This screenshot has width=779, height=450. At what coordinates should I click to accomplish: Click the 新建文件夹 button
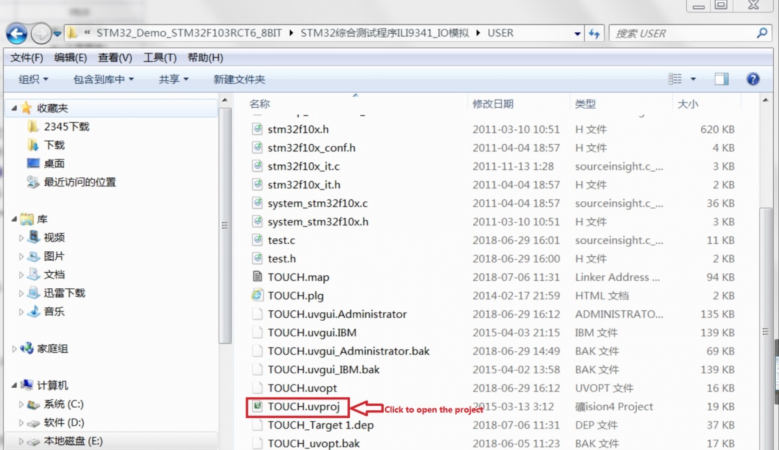(x=239, y=79)
